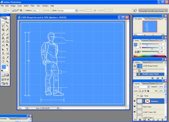Screen dimensions: 169x122
Task: Show the LODD Trace 2 layer
Action: pos(135,117)
